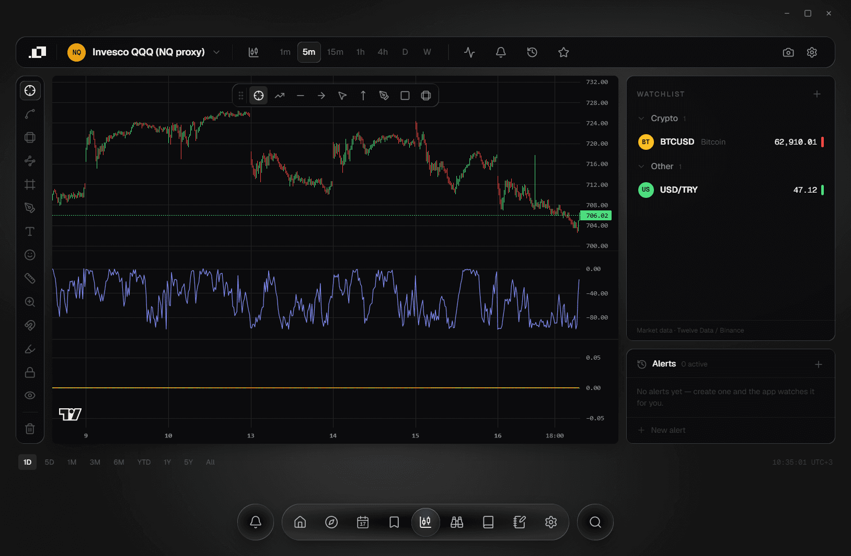The height and width of the screenshot is (556, 851).
Task: Open replay history clock icon in header
Action: [532, 52]
